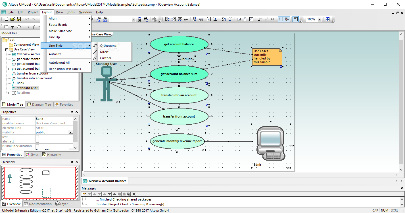Open the visibility dropdown in Properties
405x213 pixels.
tap(71, 132)
